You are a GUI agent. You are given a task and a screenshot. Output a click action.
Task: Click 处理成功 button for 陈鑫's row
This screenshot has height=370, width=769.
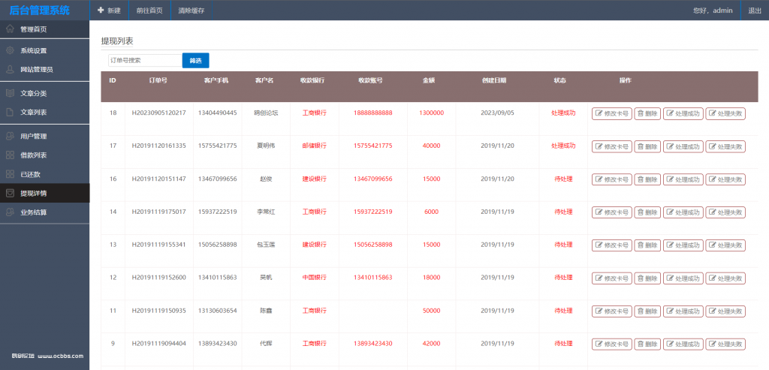683,311
